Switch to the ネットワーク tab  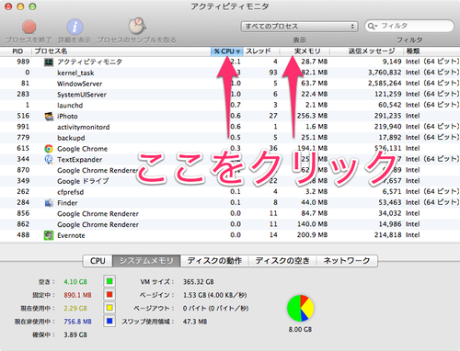(x=347, y=261)
